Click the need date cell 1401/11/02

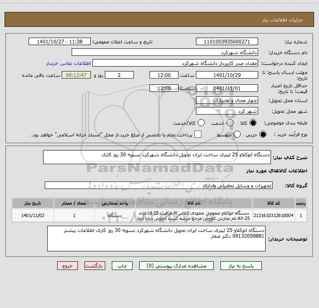click(x=33, y=215)
